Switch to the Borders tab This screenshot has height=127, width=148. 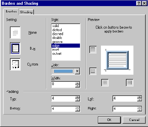tap(11, 11)
